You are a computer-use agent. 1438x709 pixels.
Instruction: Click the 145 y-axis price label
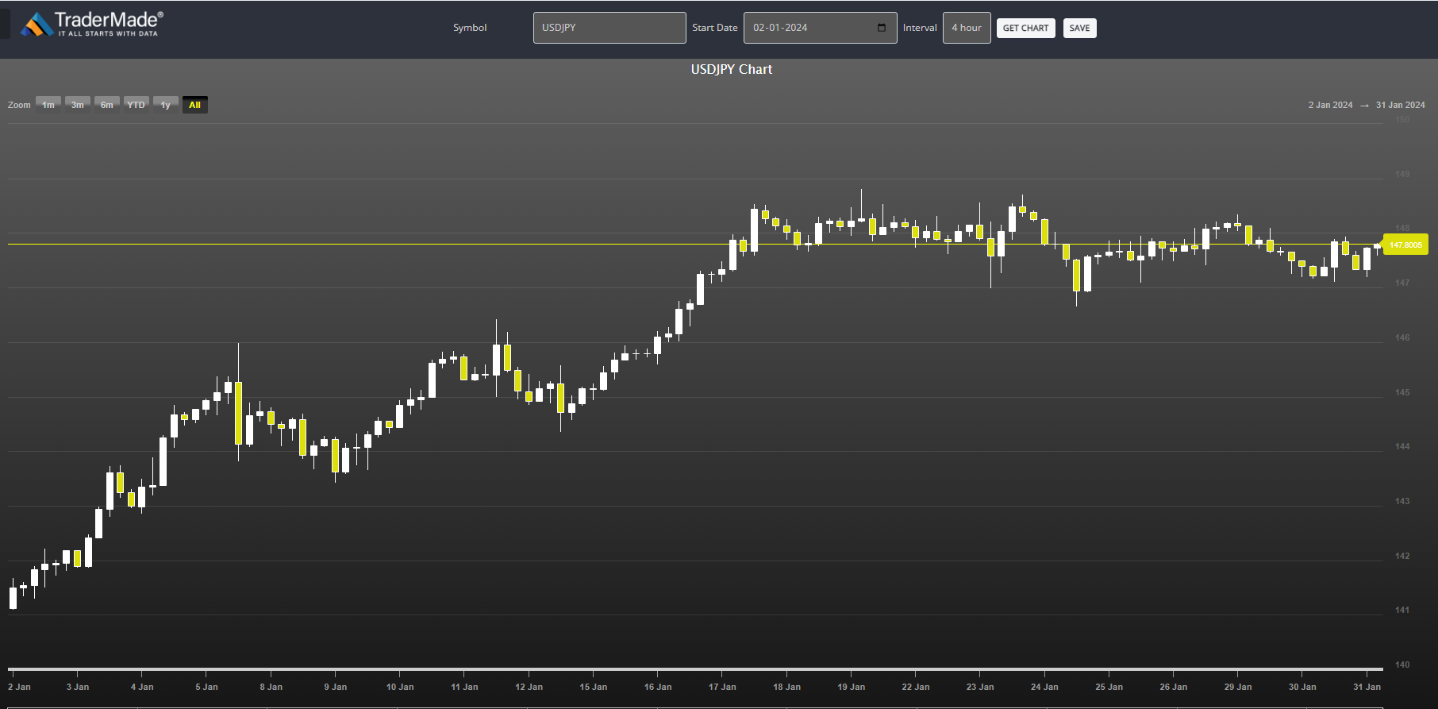1402,392
